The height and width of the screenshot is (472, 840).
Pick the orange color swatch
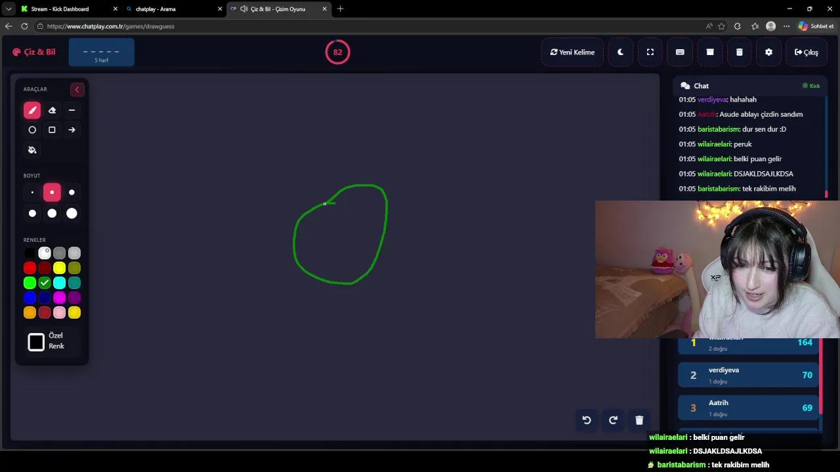click(x=30, y=313)
